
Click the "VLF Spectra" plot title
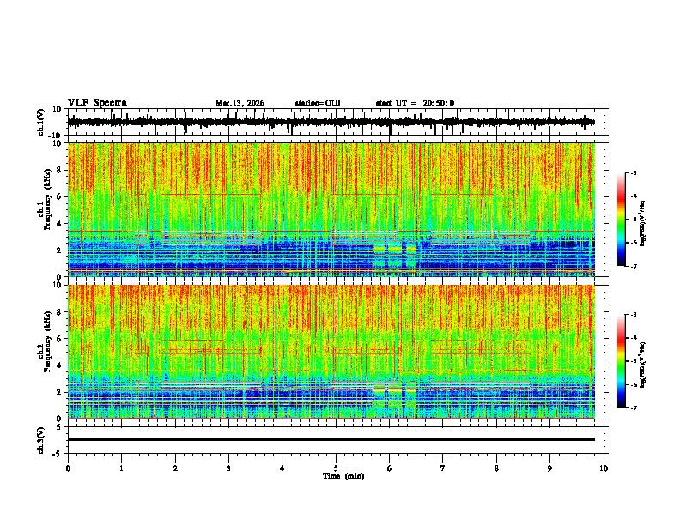pyautogui.click(x=97, y=103)
